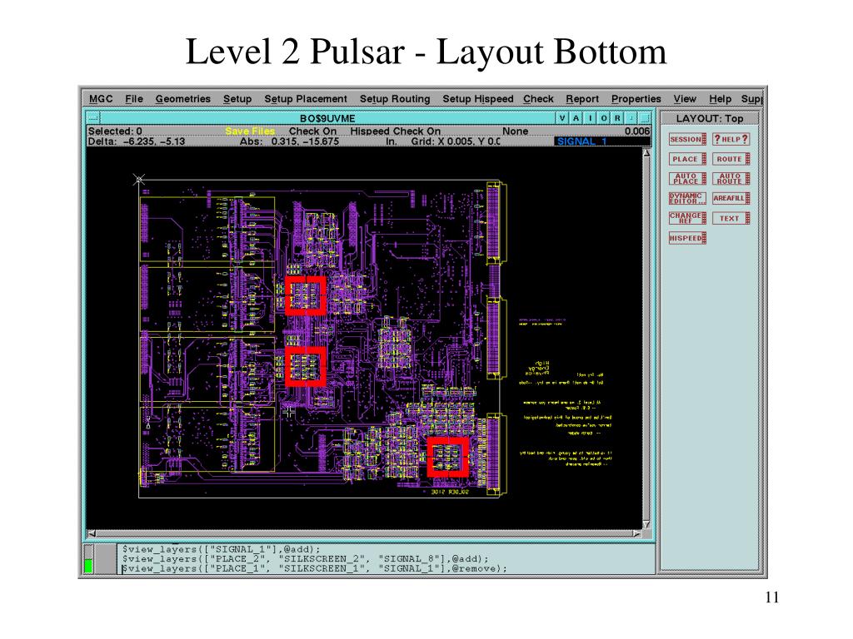The width and height of the screenshot is (853, 639).
Task: Click the Check On status text
Action: (x=312, y=131)
